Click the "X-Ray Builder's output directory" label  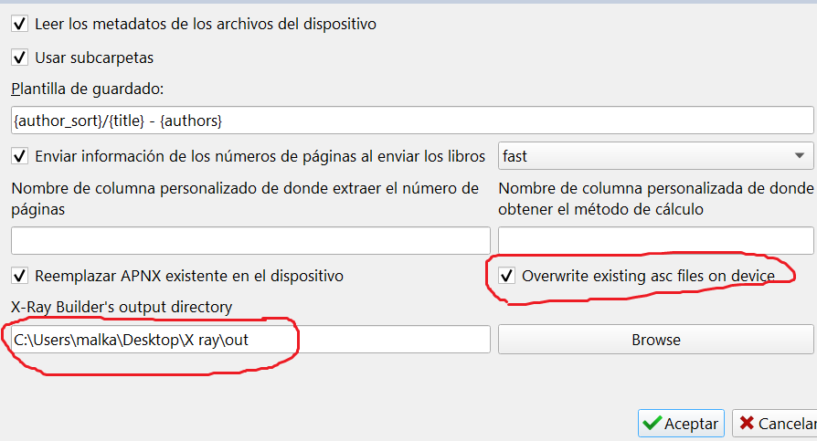tap(122, 307)
